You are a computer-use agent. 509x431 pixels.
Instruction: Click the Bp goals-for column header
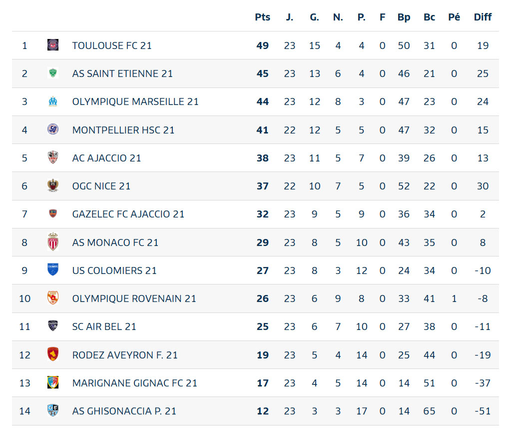pyautogui.click(x=404, y=17)
